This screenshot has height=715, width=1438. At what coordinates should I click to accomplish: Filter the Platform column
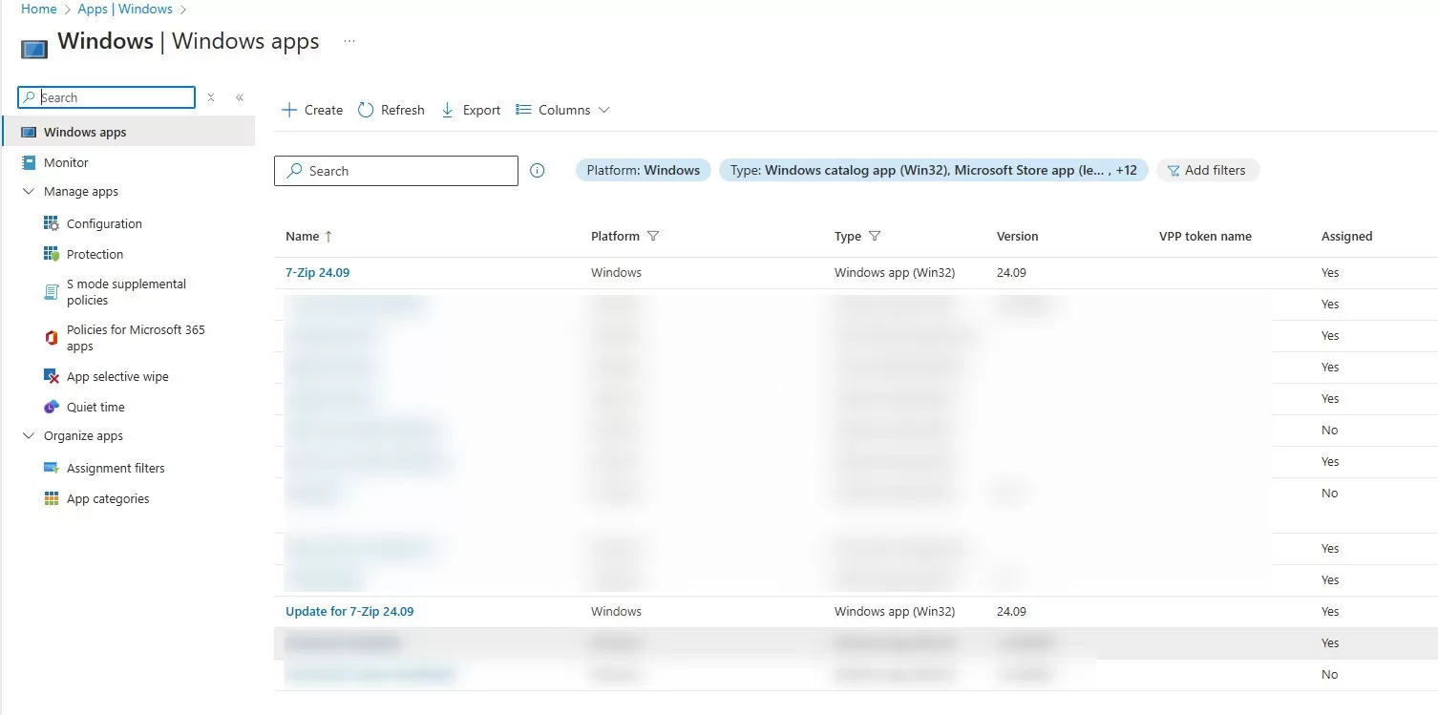point(653,236)
